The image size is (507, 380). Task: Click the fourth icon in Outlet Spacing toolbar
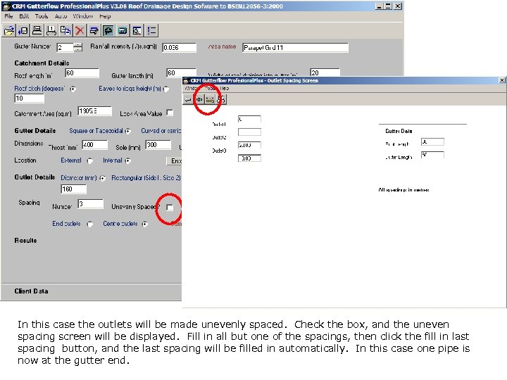[x=221, y=99]
